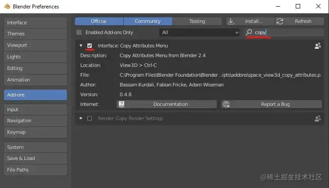Open the Lights preferences section

pyautogui.click(x=36, y=57)
